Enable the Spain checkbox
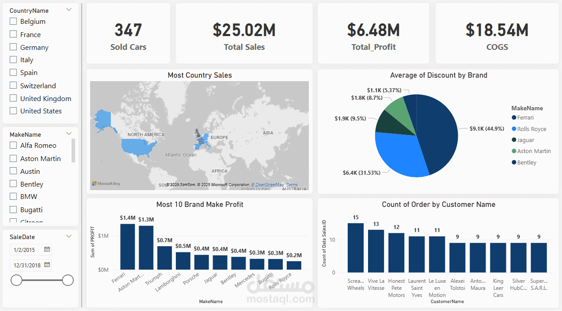Viewport: 562px width, 311px height. click(13, 72)
